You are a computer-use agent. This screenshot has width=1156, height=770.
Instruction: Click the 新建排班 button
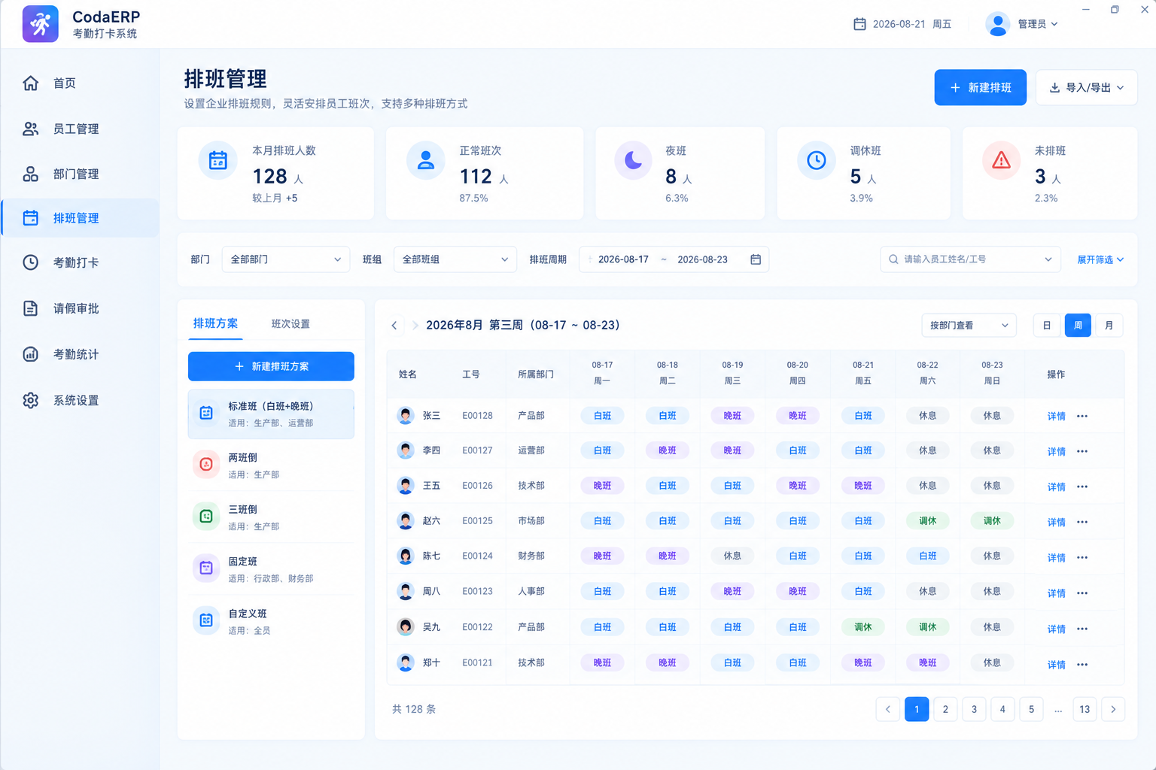[980, 88]
